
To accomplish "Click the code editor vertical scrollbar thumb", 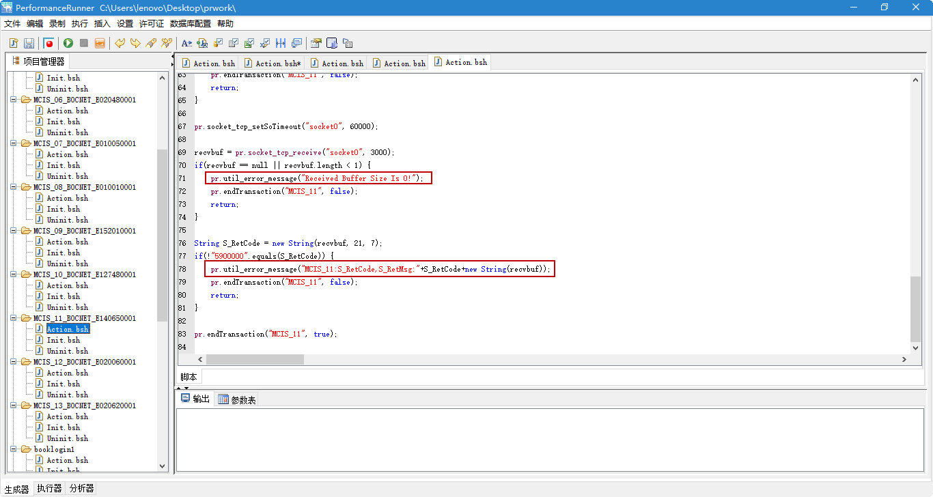I will 916,308.
